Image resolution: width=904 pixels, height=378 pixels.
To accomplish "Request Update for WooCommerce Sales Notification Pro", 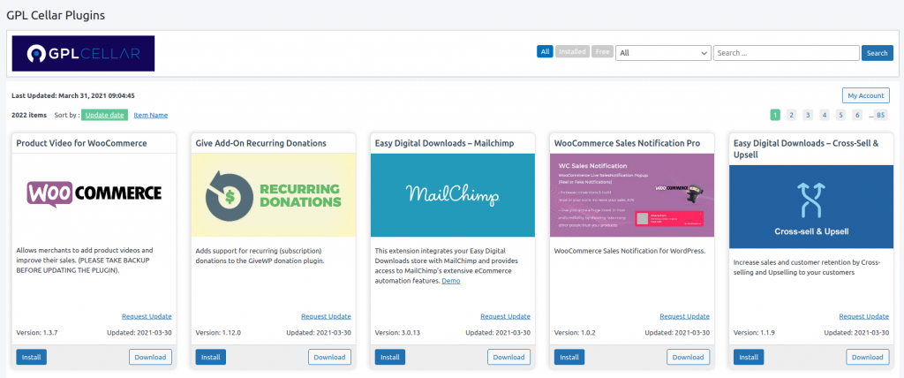I will (x=684, y=316).
